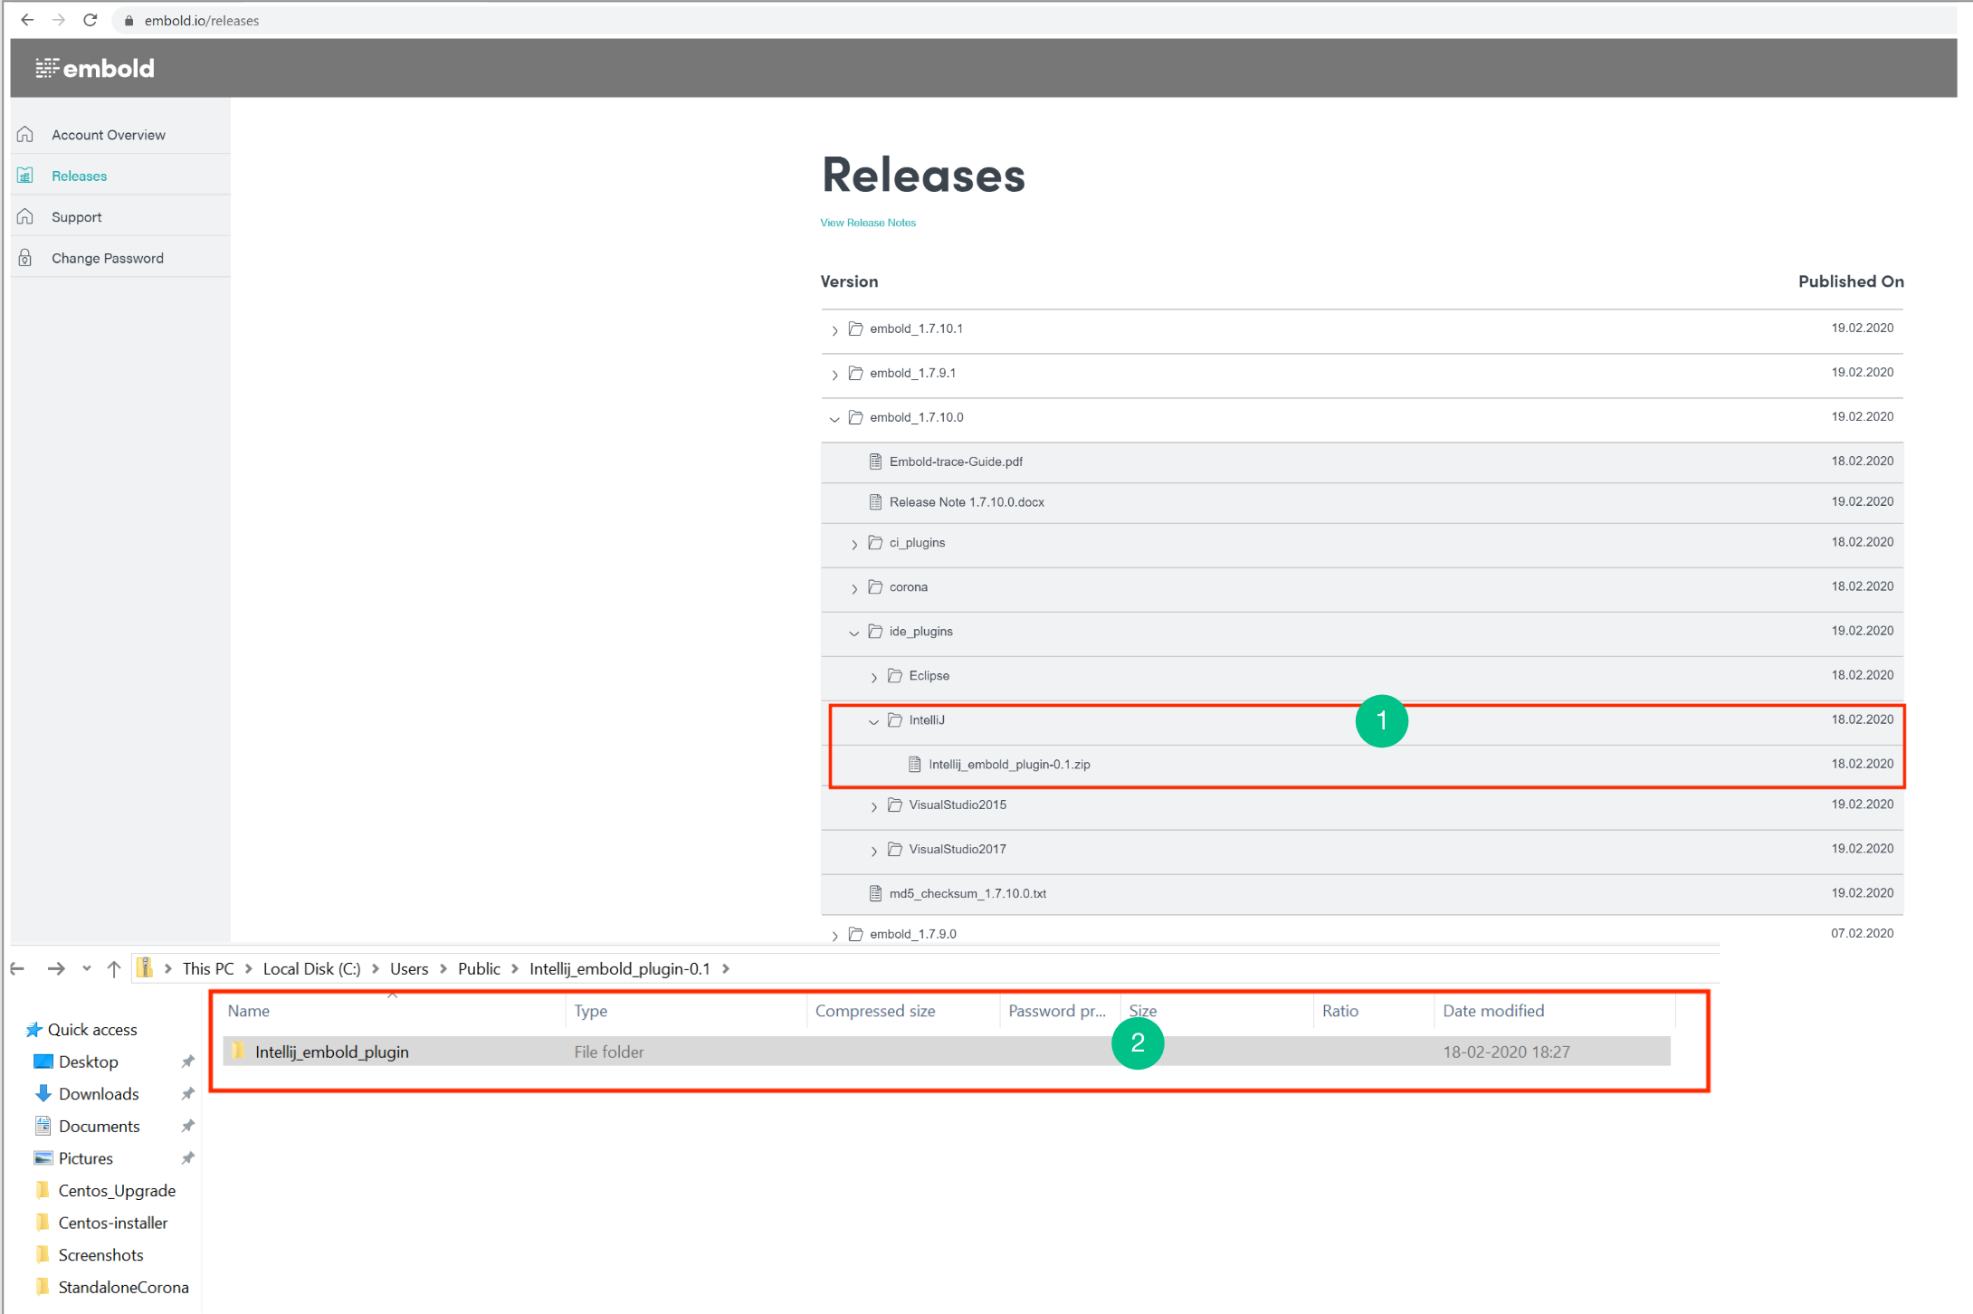Image resolution: width=1973 pixels, height=1314 pixels.
Task: Click the corona folder name
Action: [x=908, y=587]
